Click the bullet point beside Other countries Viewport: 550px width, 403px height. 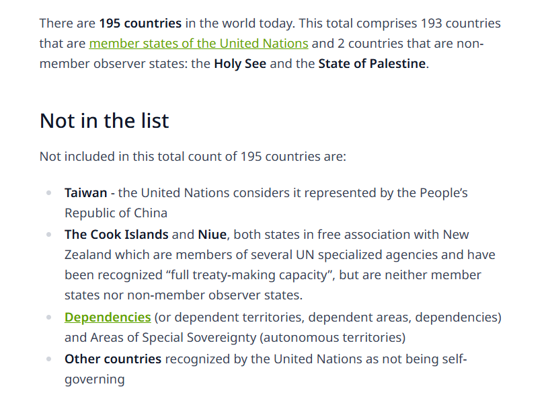(x=49, y=359)
